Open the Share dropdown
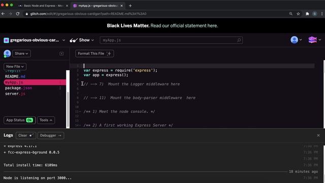This screenshot has width=325, height=183. point(21,53)
